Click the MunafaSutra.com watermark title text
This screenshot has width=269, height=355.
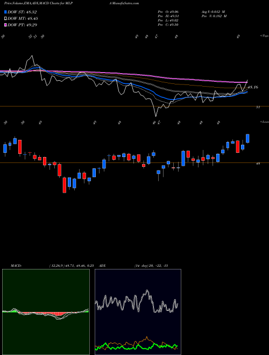[x=124, y=3]
